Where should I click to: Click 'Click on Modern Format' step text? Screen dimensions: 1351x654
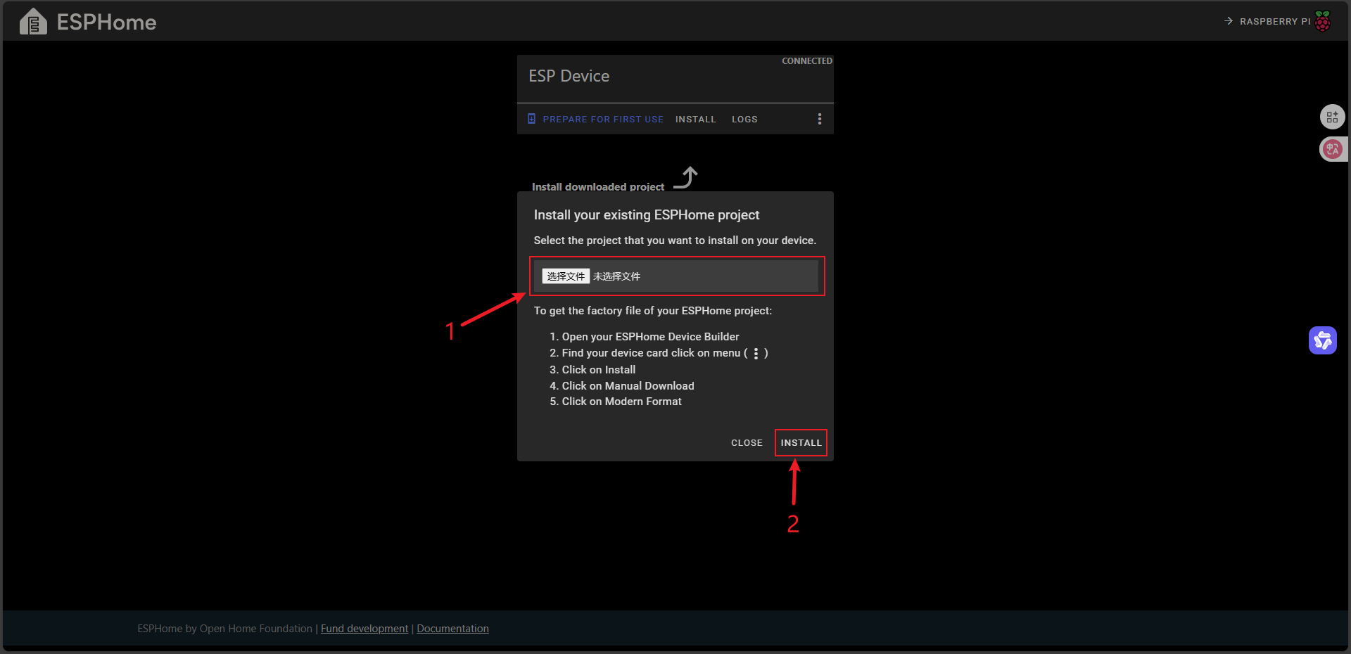[621, 402]
